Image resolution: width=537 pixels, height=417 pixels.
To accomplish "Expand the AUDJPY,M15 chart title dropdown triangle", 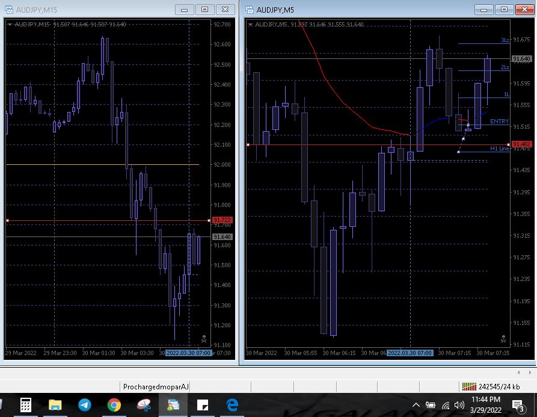I will click(10, 25).
